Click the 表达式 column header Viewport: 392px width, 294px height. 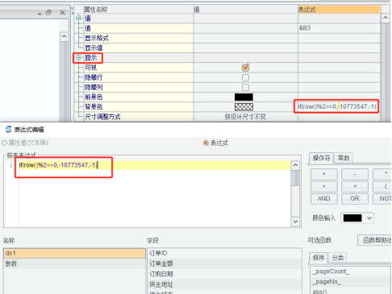tap(340, 10)
